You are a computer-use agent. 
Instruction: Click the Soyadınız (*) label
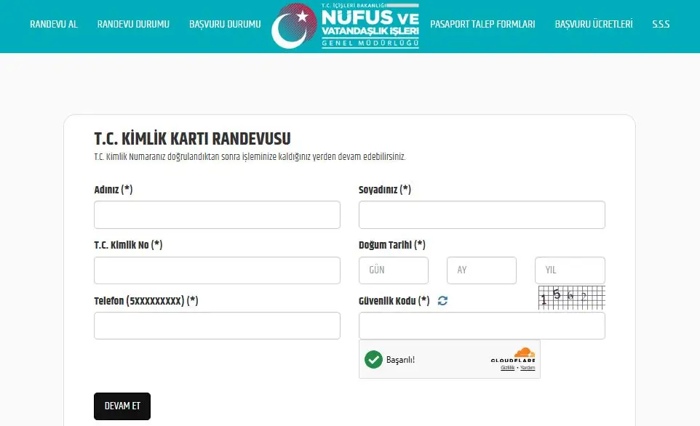[385, 190]
